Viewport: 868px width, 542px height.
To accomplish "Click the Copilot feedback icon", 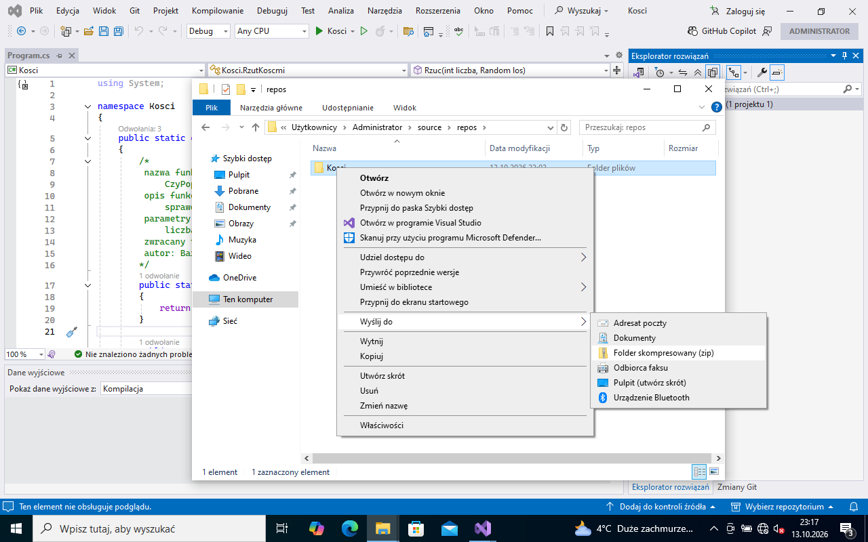I will point(768,31).
